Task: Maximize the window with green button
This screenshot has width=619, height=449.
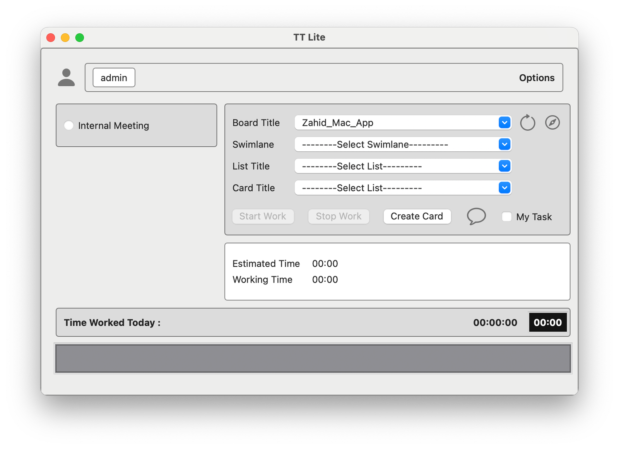Action: pos(80,38)
